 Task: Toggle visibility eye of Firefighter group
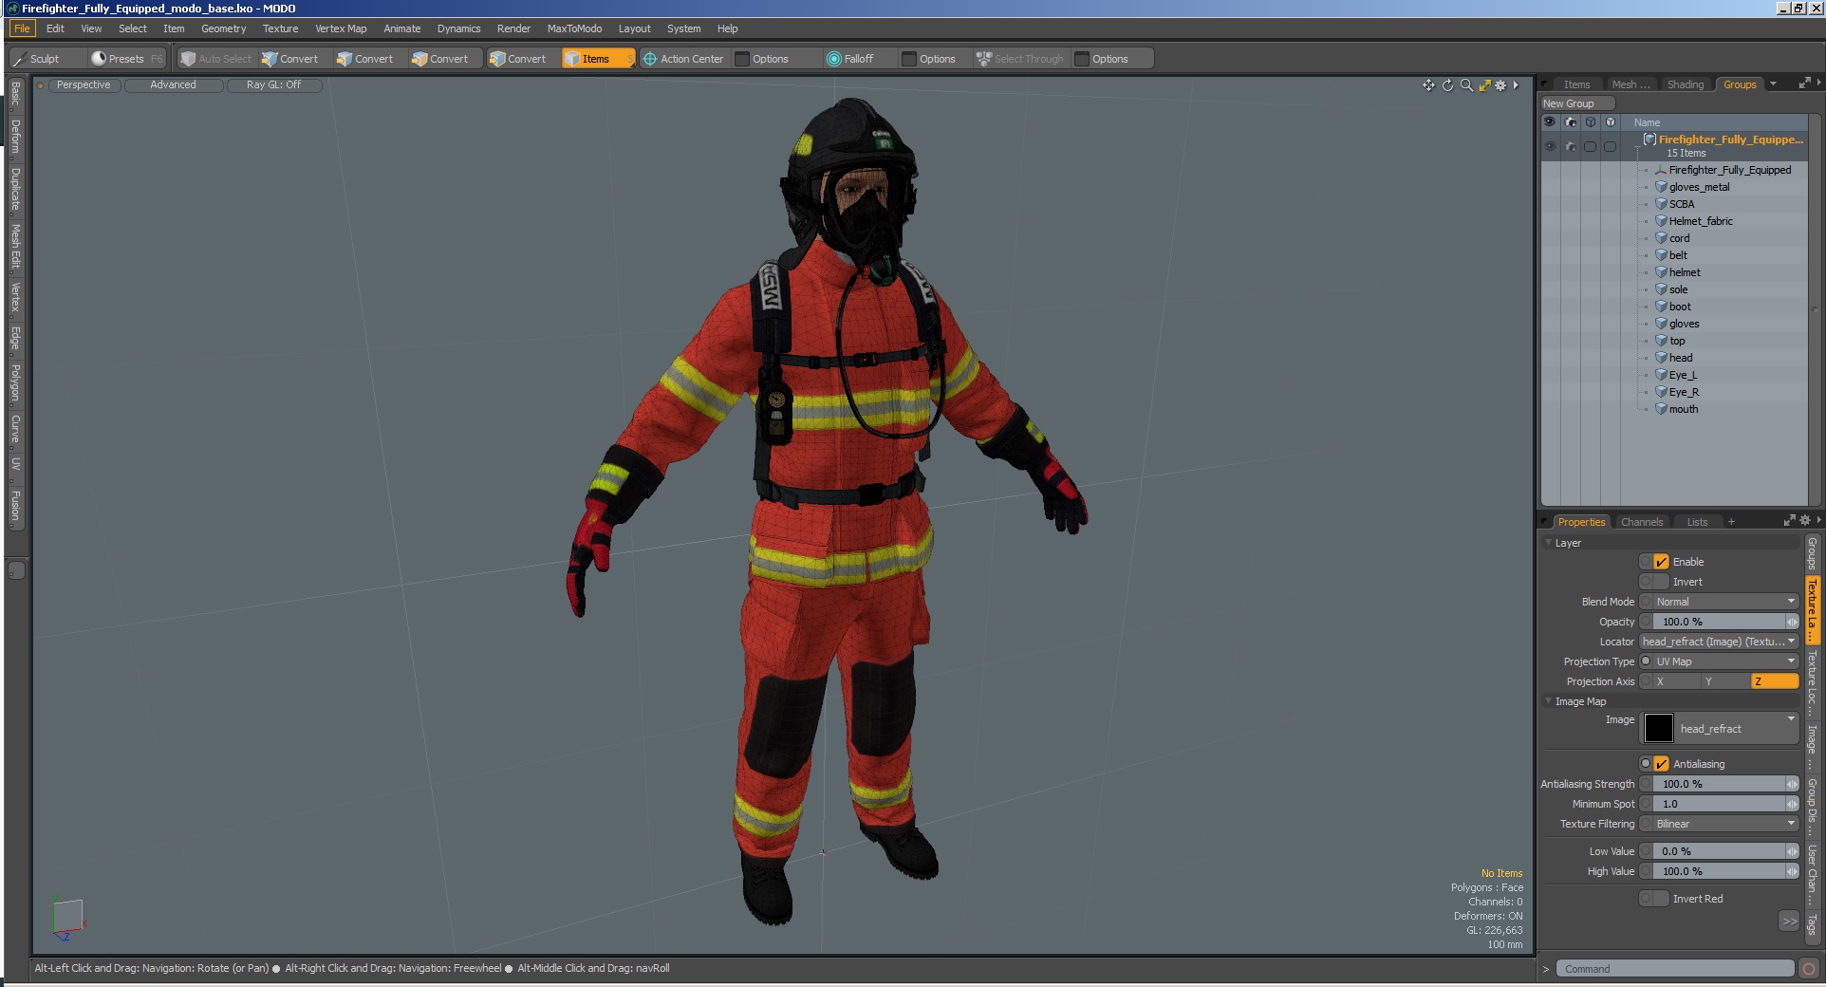[1550, 147]
